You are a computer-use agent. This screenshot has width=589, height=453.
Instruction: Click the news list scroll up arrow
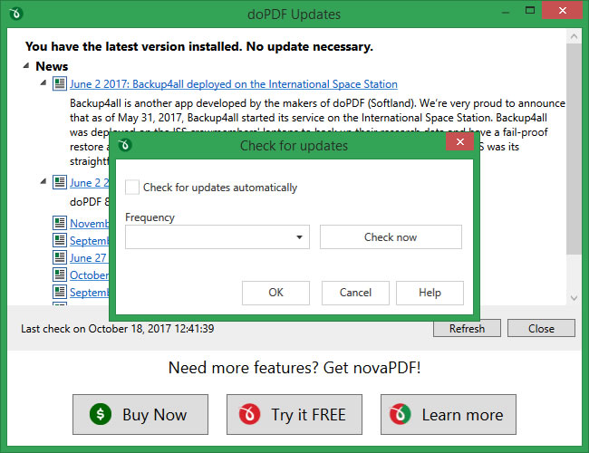pyautogui.click(x=574, y=36)
